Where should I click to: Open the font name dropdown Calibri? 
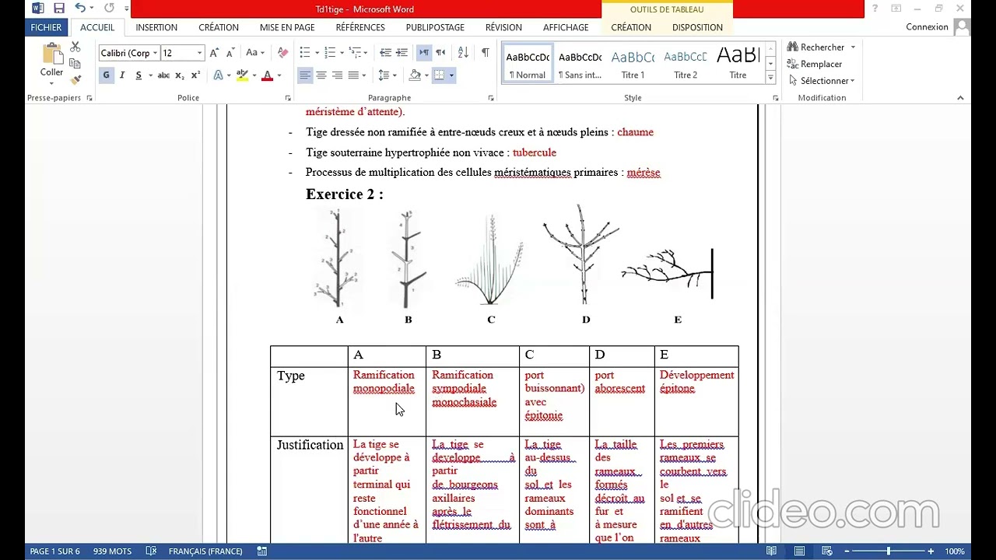[x=155, y=53]
